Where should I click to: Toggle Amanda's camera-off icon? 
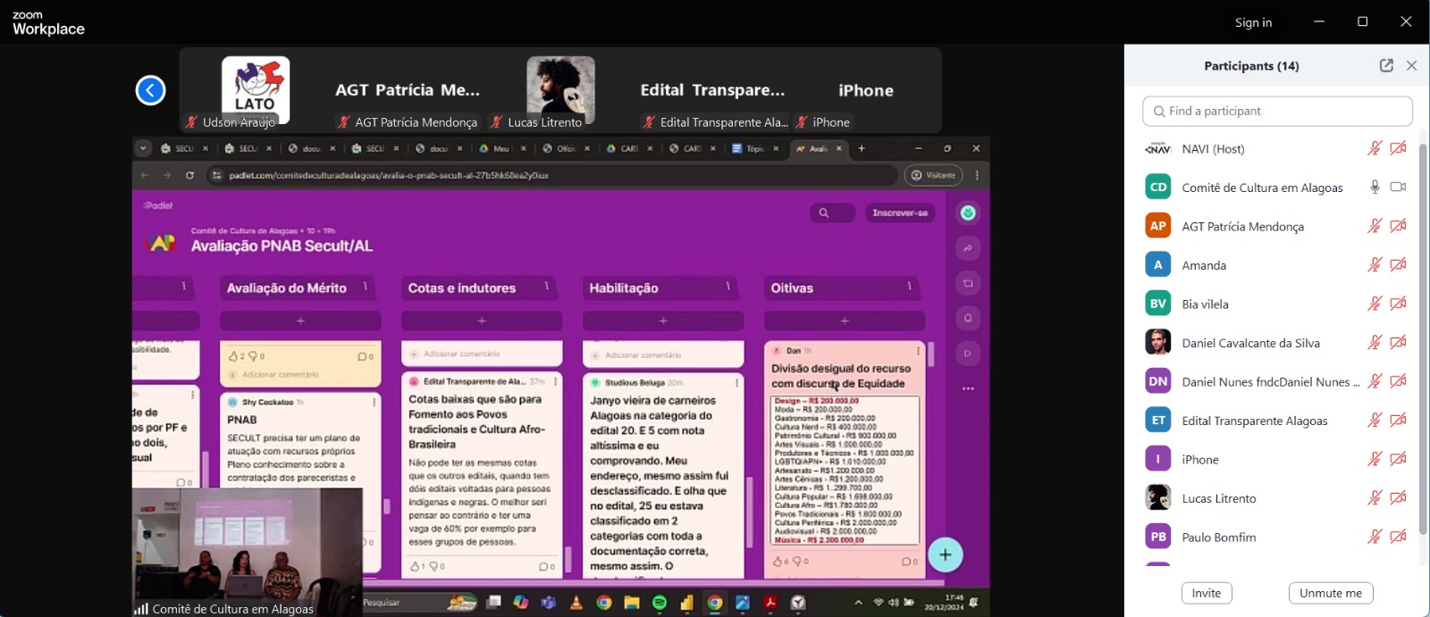coord(1398,264)
